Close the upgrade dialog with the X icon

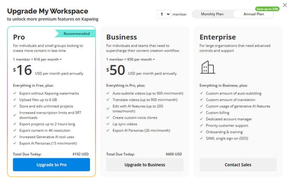click(x=285, y=5)
